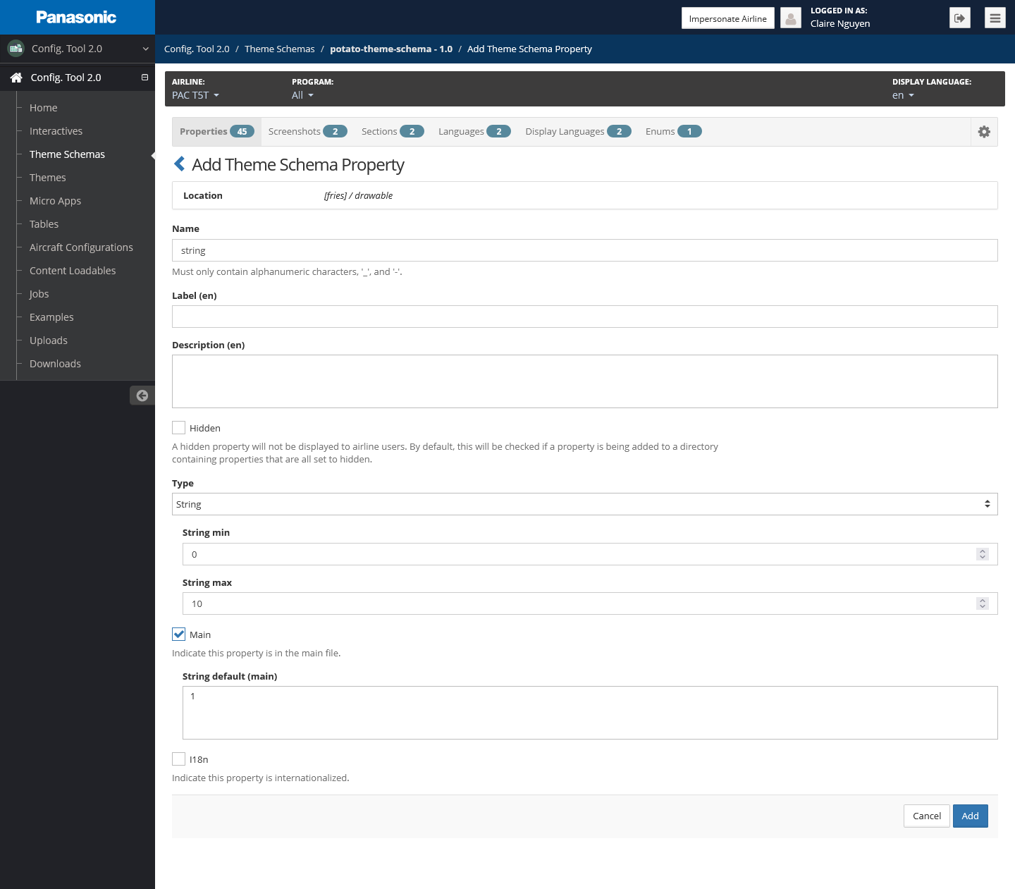Switch to the Screenshots tab
Screen dimensions: 1015x889
307,132
